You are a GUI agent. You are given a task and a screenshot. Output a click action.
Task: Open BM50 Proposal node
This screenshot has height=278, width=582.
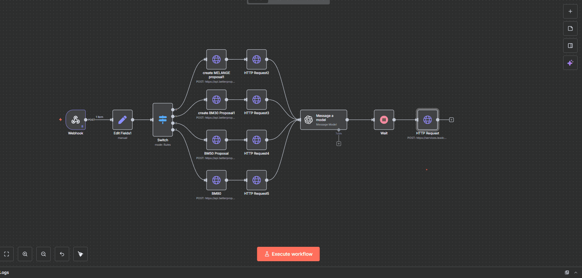(x=216, y=140)
